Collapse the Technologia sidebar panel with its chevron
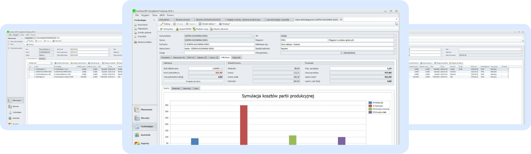This screenshot has width=531, height=154. click(154, 20)
